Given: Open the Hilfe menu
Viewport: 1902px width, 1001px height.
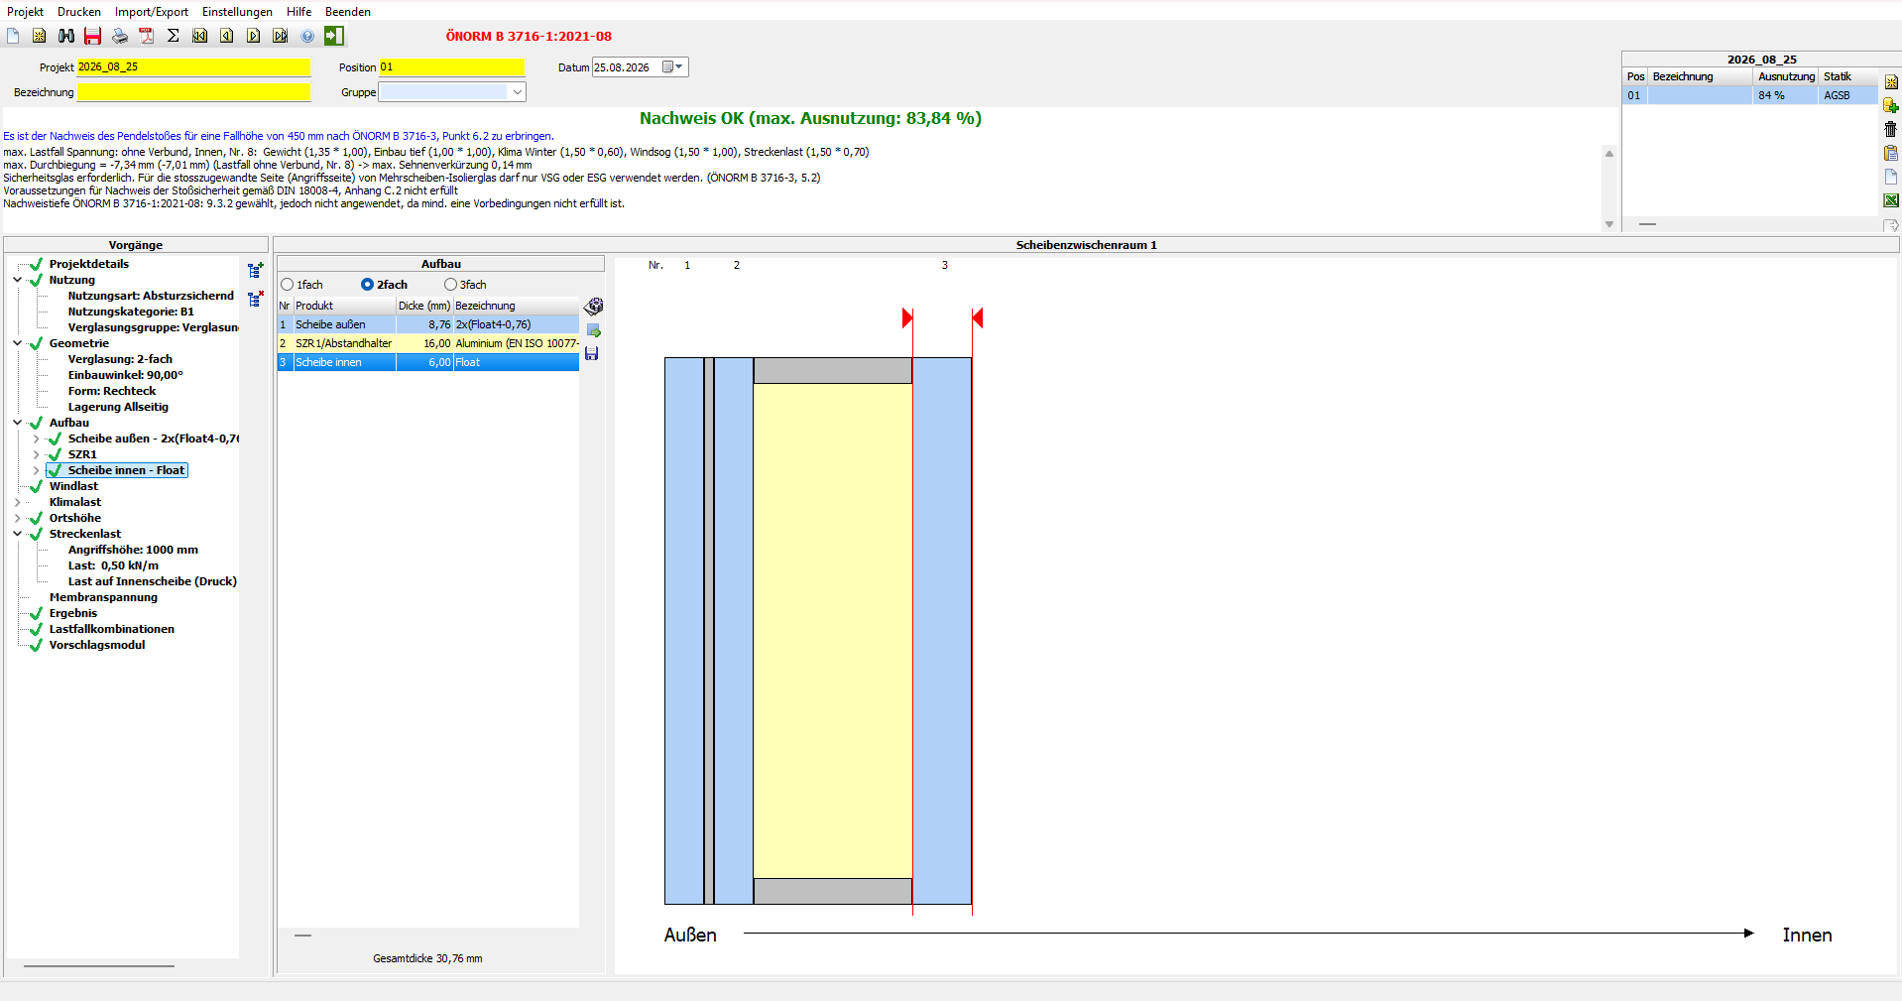Looking at the screenshot, I should [298, 12].
